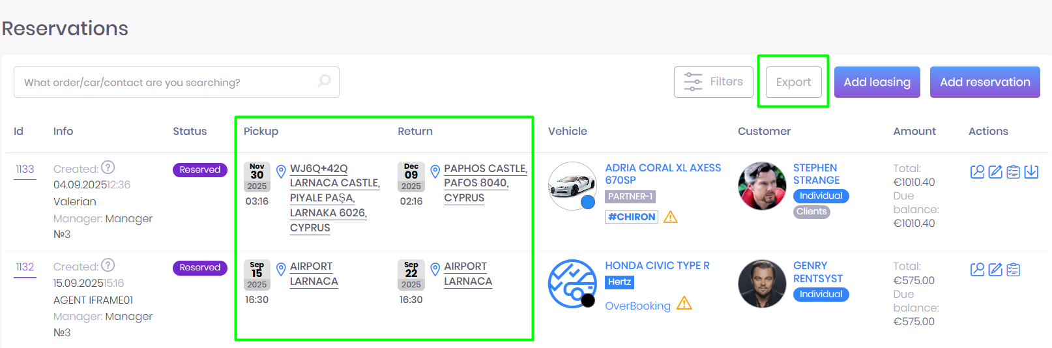Open the Honda Civic Type R vehicle link
This screenshot has width=1052, height=348.
coord(657,266)
